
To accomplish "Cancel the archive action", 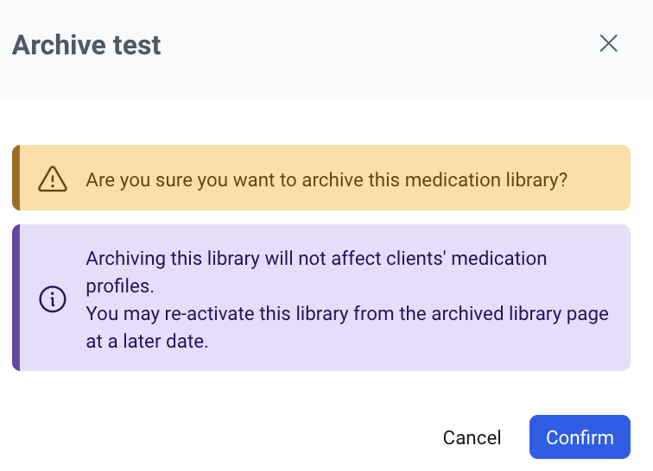I will tap(472, 437).
